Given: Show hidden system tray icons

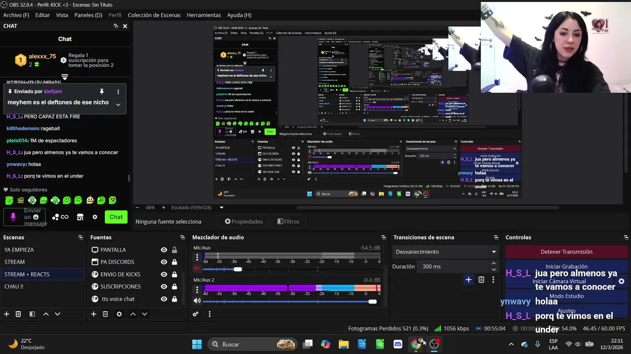Looking at the screenshot, I should 511,344.
